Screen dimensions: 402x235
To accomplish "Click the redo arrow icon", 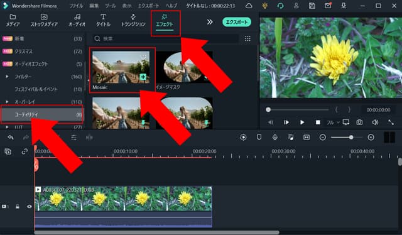I will click(x=26, y=138).
